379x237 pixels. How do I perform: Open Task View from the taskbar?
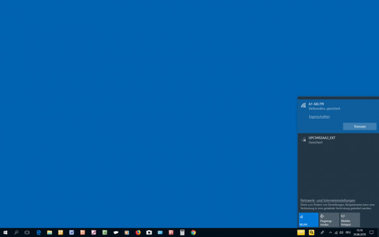(x=27, y=233)
